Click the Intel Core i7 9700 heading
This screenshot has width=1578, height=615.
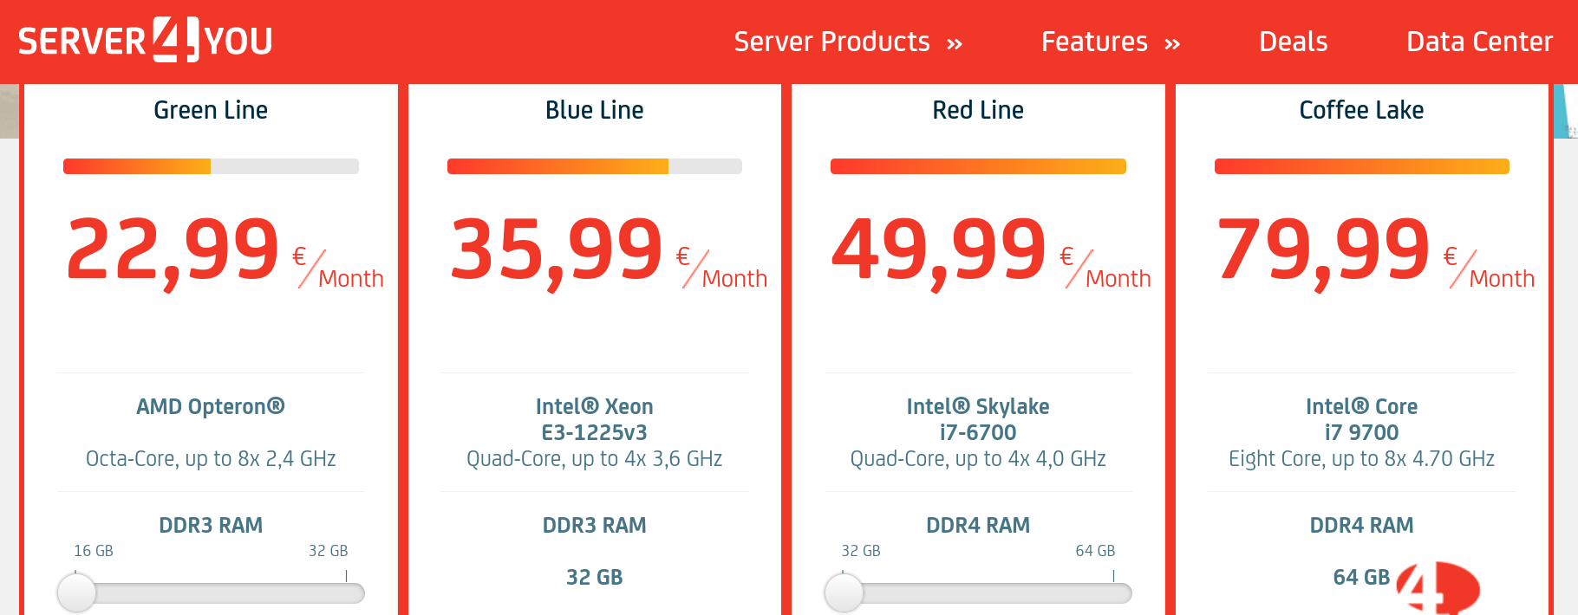tap(1361, 419)
